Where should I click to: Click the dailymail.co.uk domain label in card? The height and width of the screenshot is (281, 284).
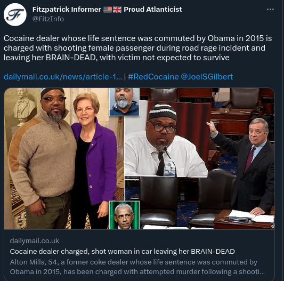35,241
